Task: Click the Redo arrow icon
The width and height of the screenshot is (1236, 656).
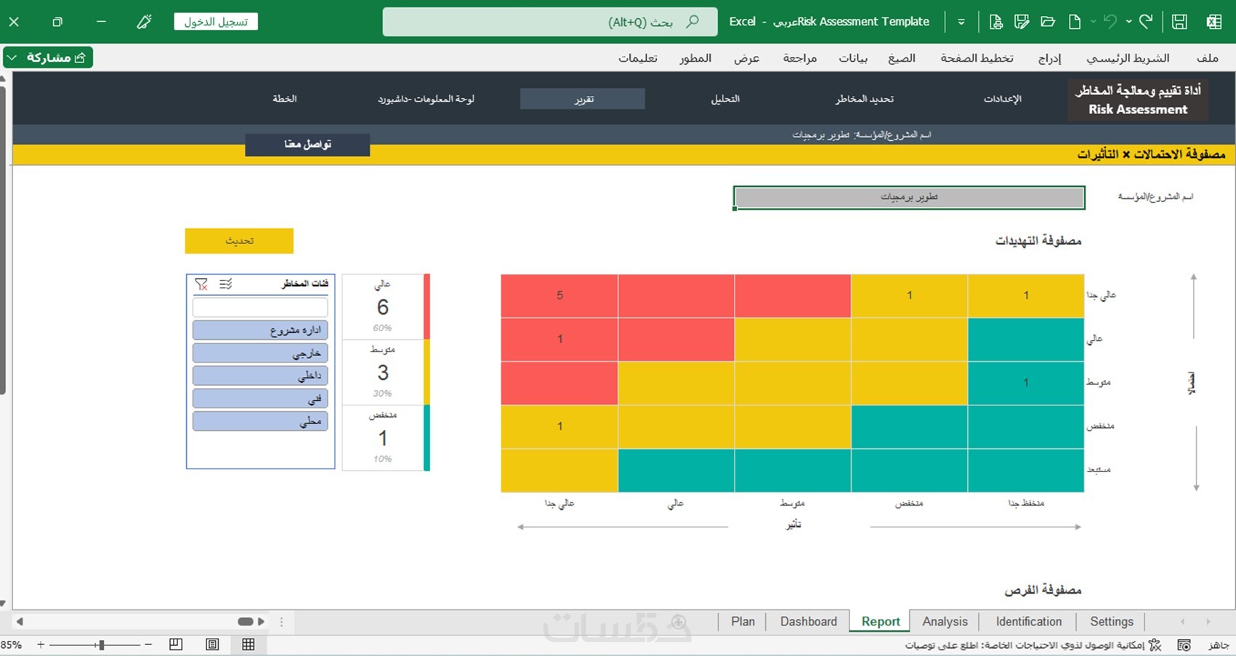Action: [1146, 22]
